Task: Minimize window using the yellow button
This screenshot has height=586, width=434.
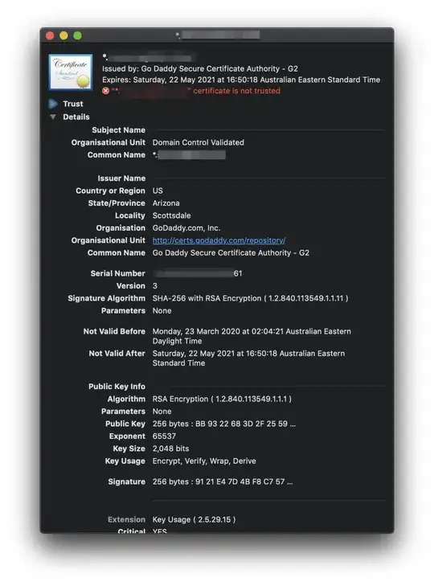Action: point(64,35)
